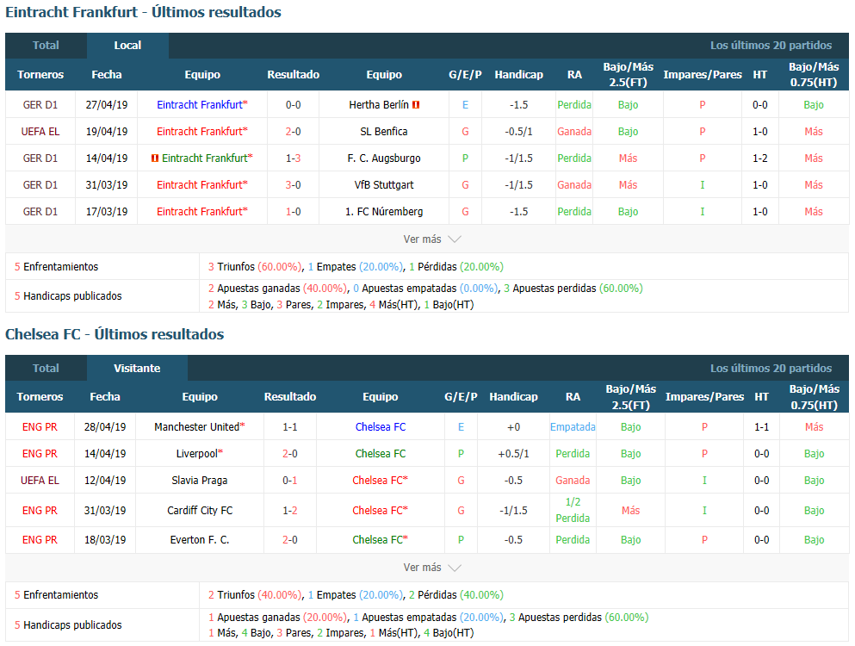Click '1 Apuestas ganadas (20.00%)' summary text
This screenshot has height=646, width=855.
pos(277,617)
